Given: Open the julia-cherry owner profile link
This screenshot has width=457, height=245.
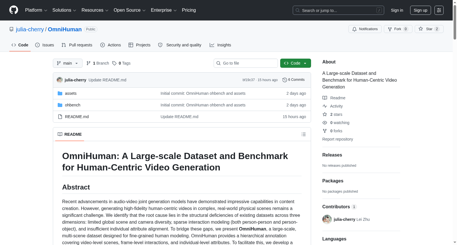Looking at the screenshot, I should coord(30,29).
